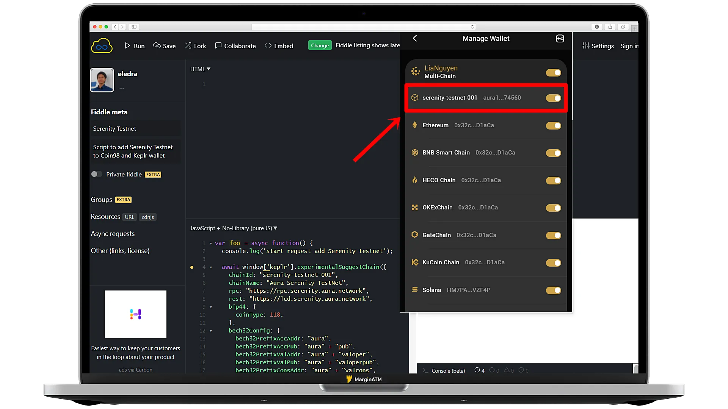Screen dimensions: 728x409
Task: Click the browser sidebar toggle icon
Action: click(134, 27)
